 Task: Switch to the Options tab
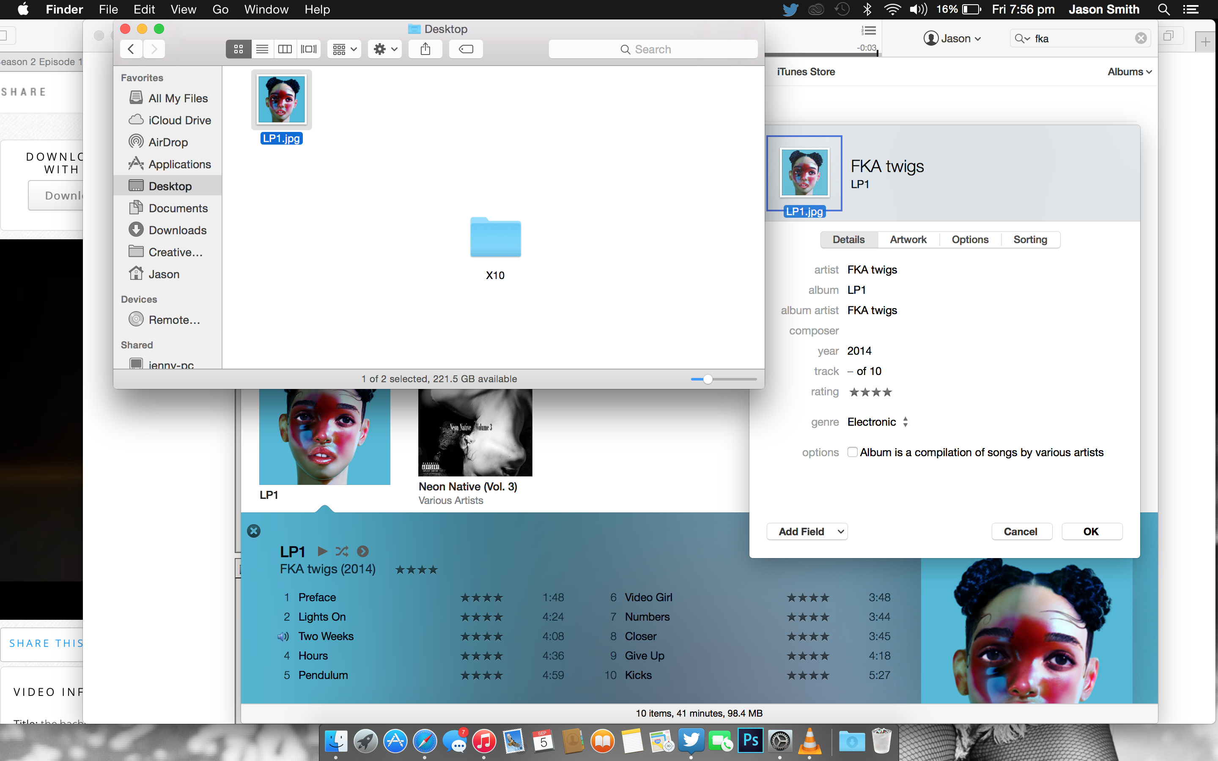[970, 240]
